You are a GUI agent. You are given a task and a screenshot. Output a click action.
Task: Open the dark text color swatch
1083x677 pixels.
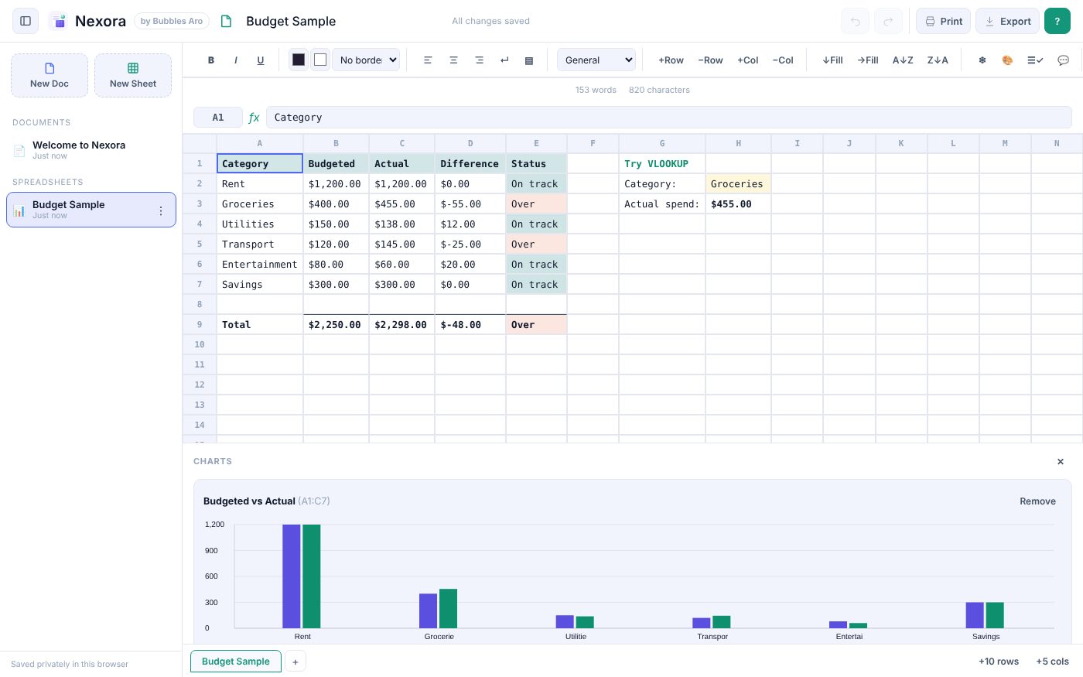point(299,60)
